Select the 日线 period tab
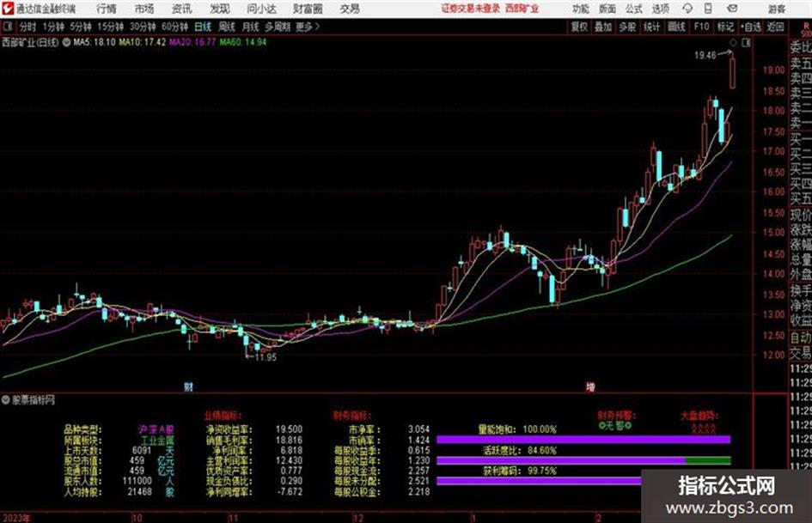 point(203,27)
